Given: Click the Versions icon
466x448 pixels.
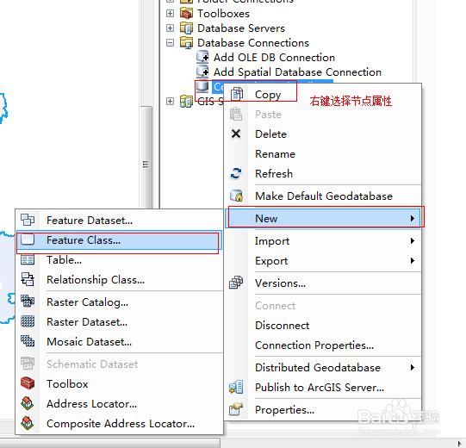Looking at the screenshot, I should (236, 283).
